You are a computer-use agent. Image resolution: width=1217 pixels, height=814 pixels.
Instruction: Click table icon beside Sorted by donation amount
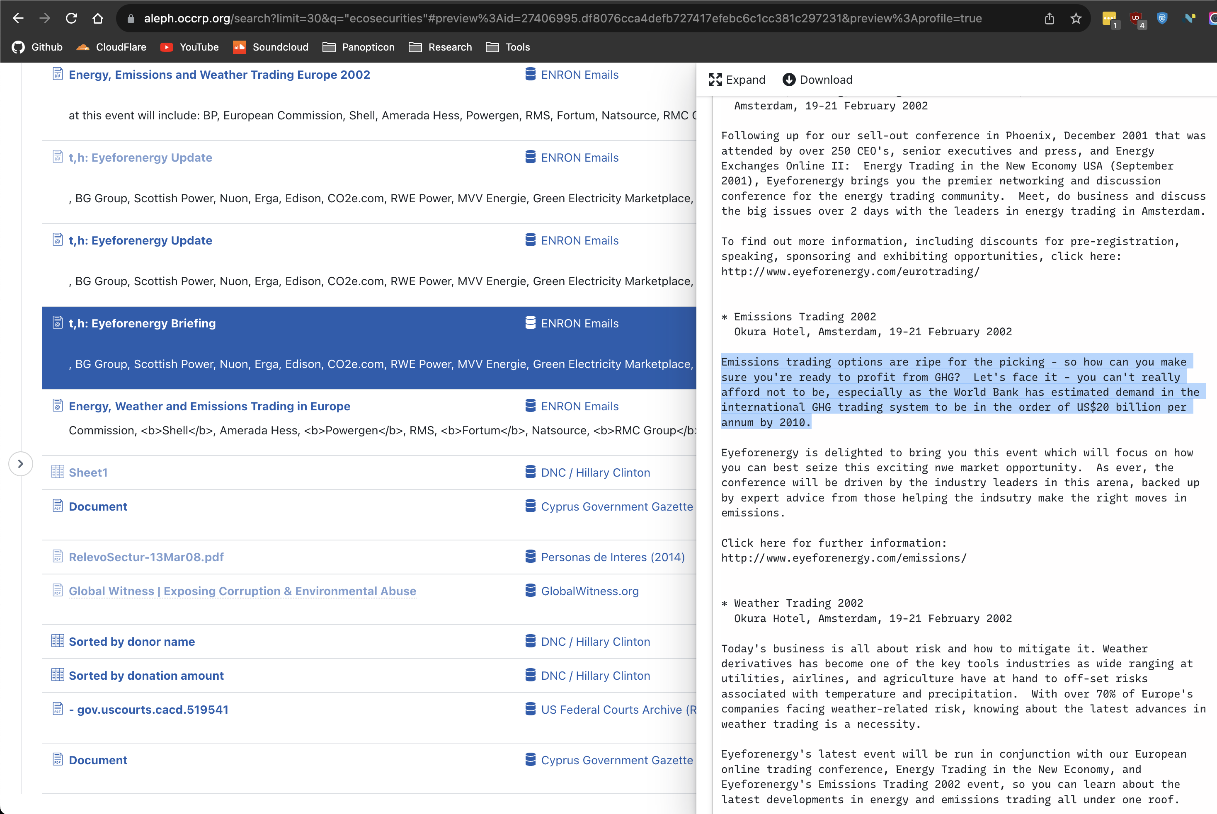coord(58,675)
